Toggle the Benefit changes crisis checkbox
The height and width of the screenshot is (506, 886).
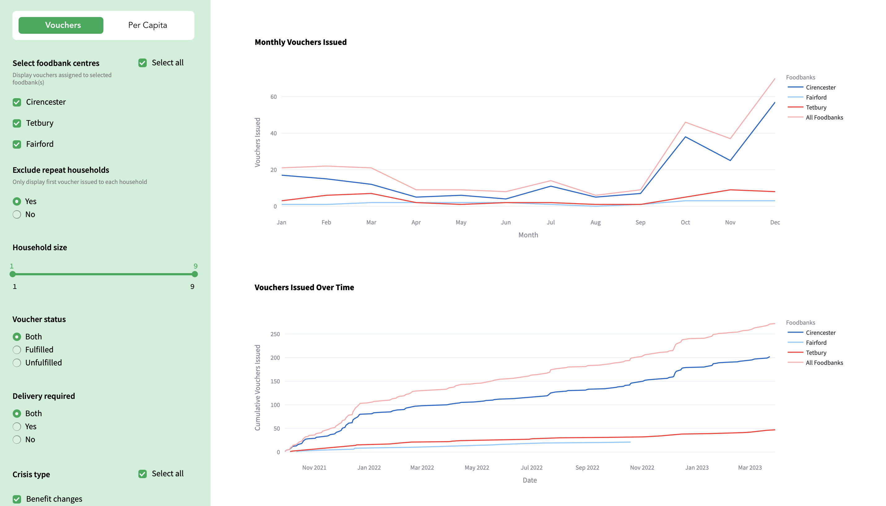(x=17, y=499)
